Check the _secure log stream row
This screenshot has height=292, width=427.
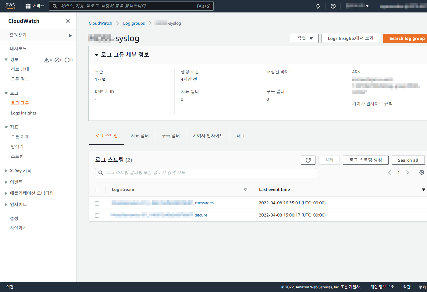[x=97, y=216]
